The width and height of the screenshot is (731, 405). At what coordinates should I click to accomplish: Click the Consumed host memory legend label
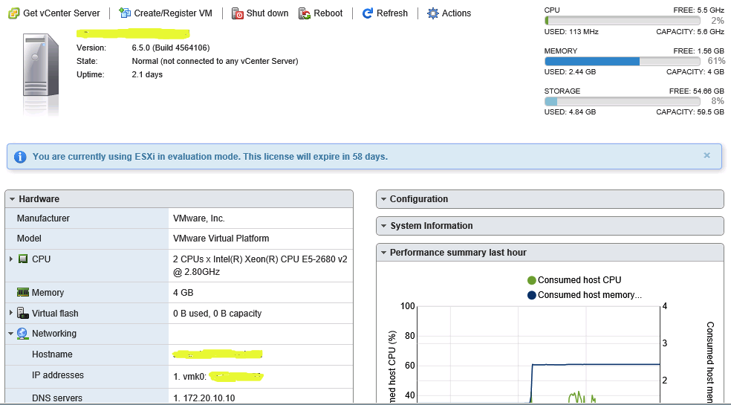click(x=590, y=295)
